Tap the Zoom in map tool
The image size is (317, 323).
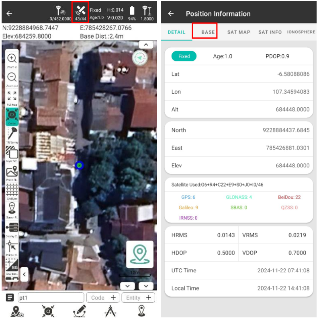[x=12, y=59]
